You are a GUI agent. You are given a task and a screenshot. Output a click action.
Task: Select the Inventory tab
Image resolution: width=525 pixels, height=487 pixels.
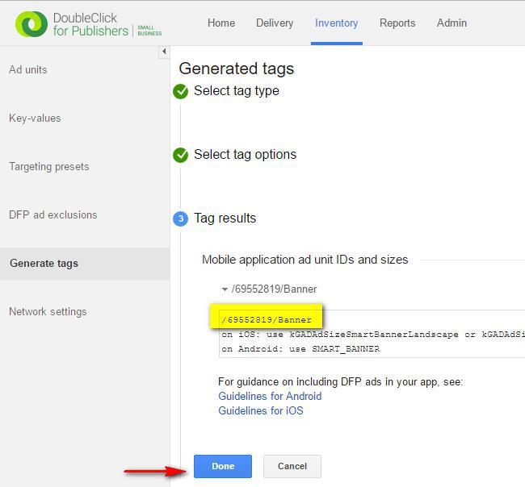click(336, 23)
